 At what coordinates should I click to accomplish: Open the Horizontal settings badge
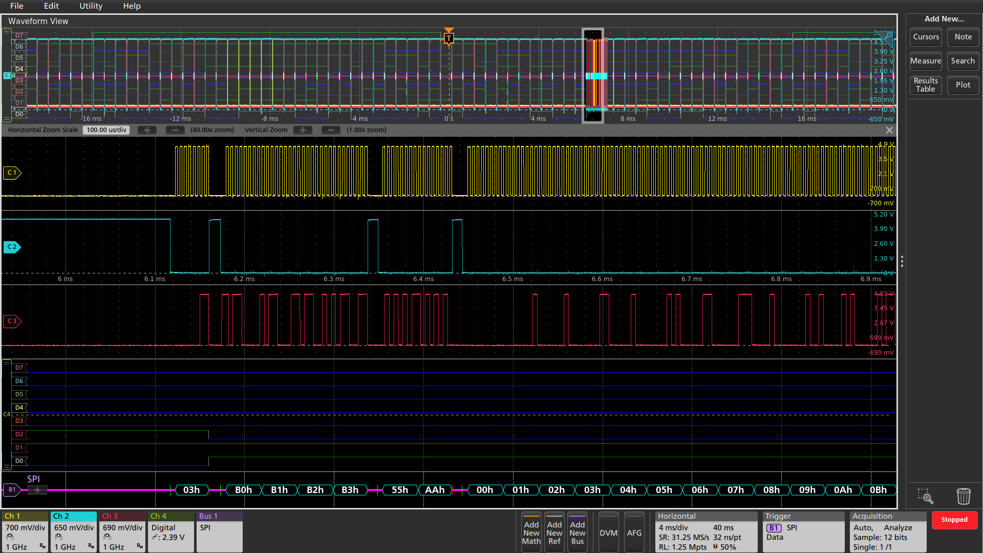coord(706,532)
